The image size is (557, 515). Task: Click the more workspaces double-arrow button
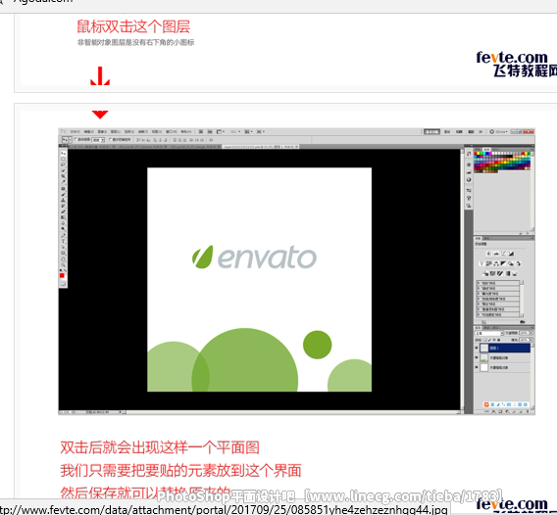(481, 131)
